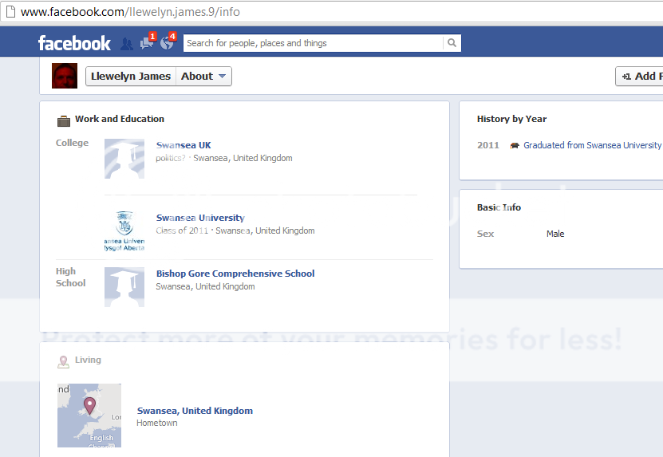Click the Llewelyn James profile name button
This screenshot has width=663, height=457.
pos(131,77)
